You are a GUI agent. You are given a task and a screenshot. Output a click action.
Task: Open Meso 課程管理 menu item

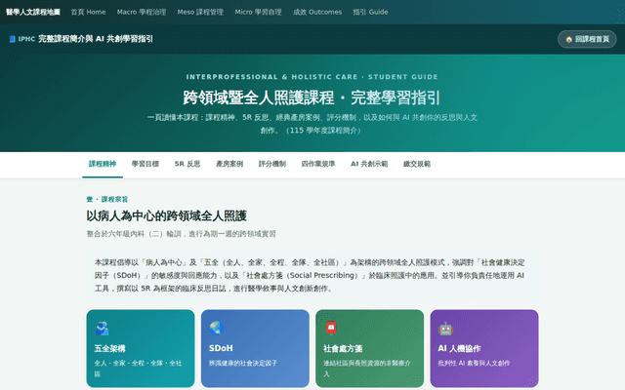200,12
